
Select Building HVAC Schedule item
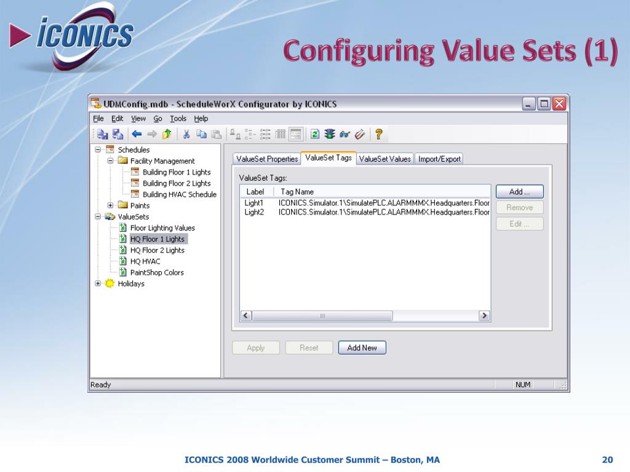(x=179, y=195)
